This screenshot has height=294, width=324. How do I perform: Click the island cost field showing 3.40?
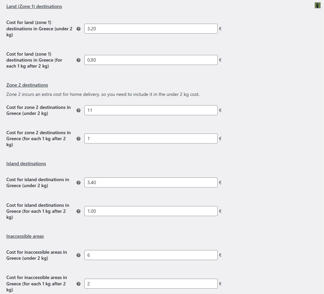(x=151, y=182)
